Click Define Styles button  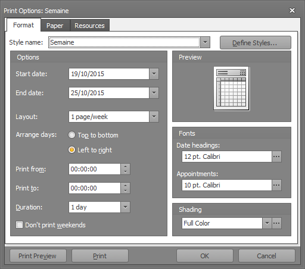256,43
